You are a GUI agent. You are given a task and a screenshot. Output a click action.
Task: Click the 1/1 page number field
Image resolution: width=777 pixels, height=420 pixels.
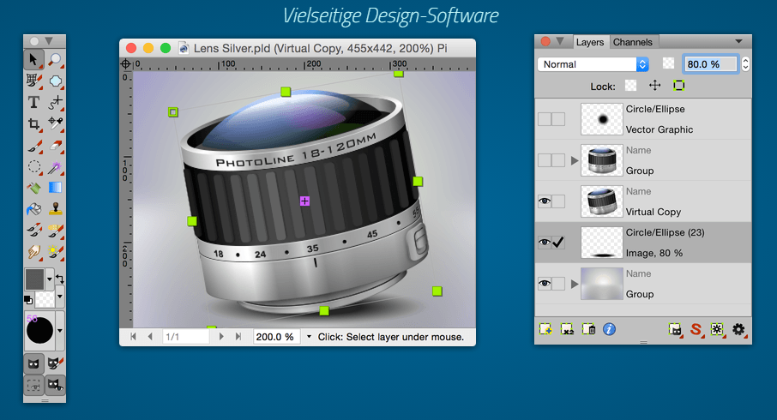coord(186,337)
